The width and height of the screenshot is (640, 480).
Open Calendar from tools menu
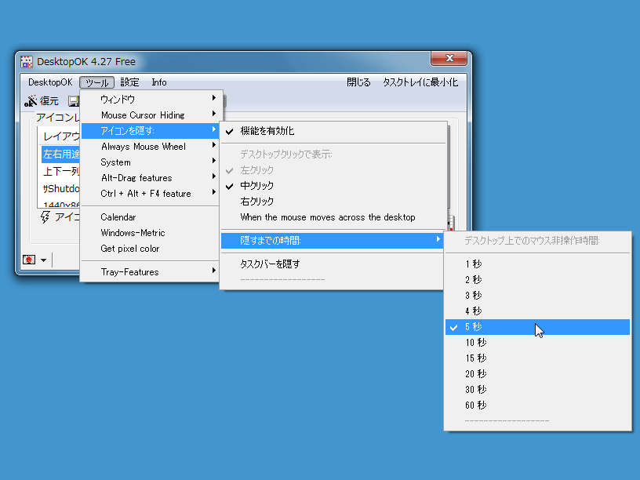pos(151,217)
